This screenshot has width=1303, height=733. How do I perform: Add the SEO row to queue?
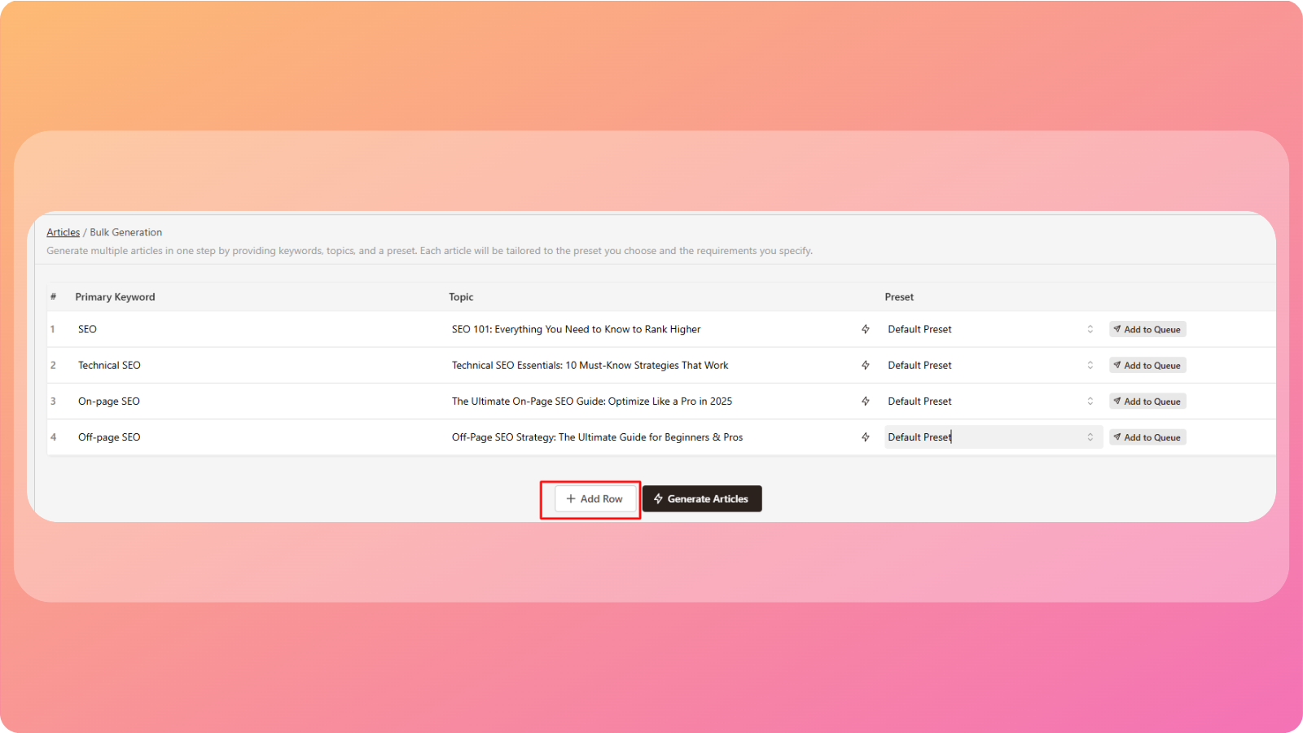coord(1147,329)
